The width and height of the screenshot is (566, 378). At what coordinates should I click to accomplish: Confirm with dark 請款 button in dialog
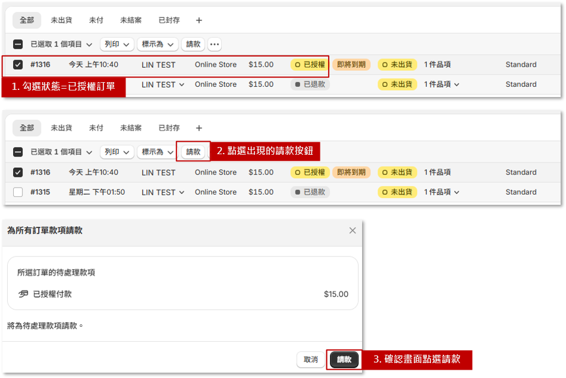click(344, 360)
